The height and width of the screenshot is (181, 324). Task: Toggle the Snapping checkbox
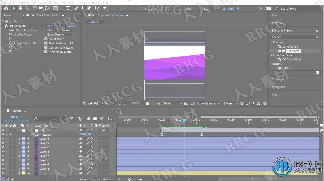(x=142, y=9)
